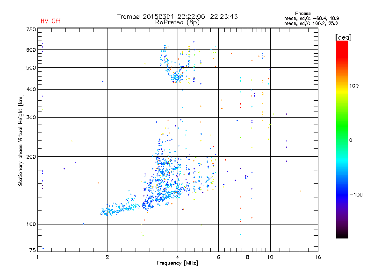
Task: Select the 'mean, sd,O: -68.4, 18.9' line
Action: click(x=311, y=18)
